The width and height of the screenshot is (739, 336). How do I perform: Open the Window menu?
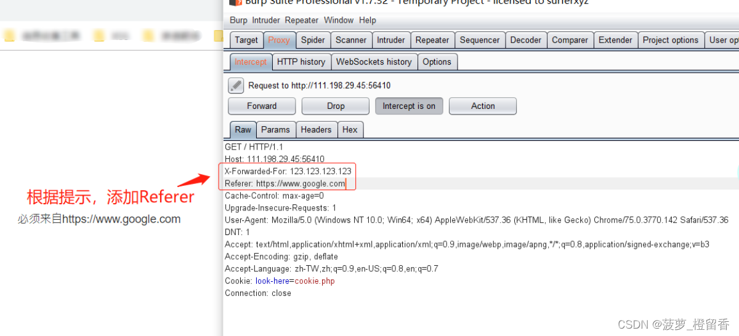click(339, 20)
